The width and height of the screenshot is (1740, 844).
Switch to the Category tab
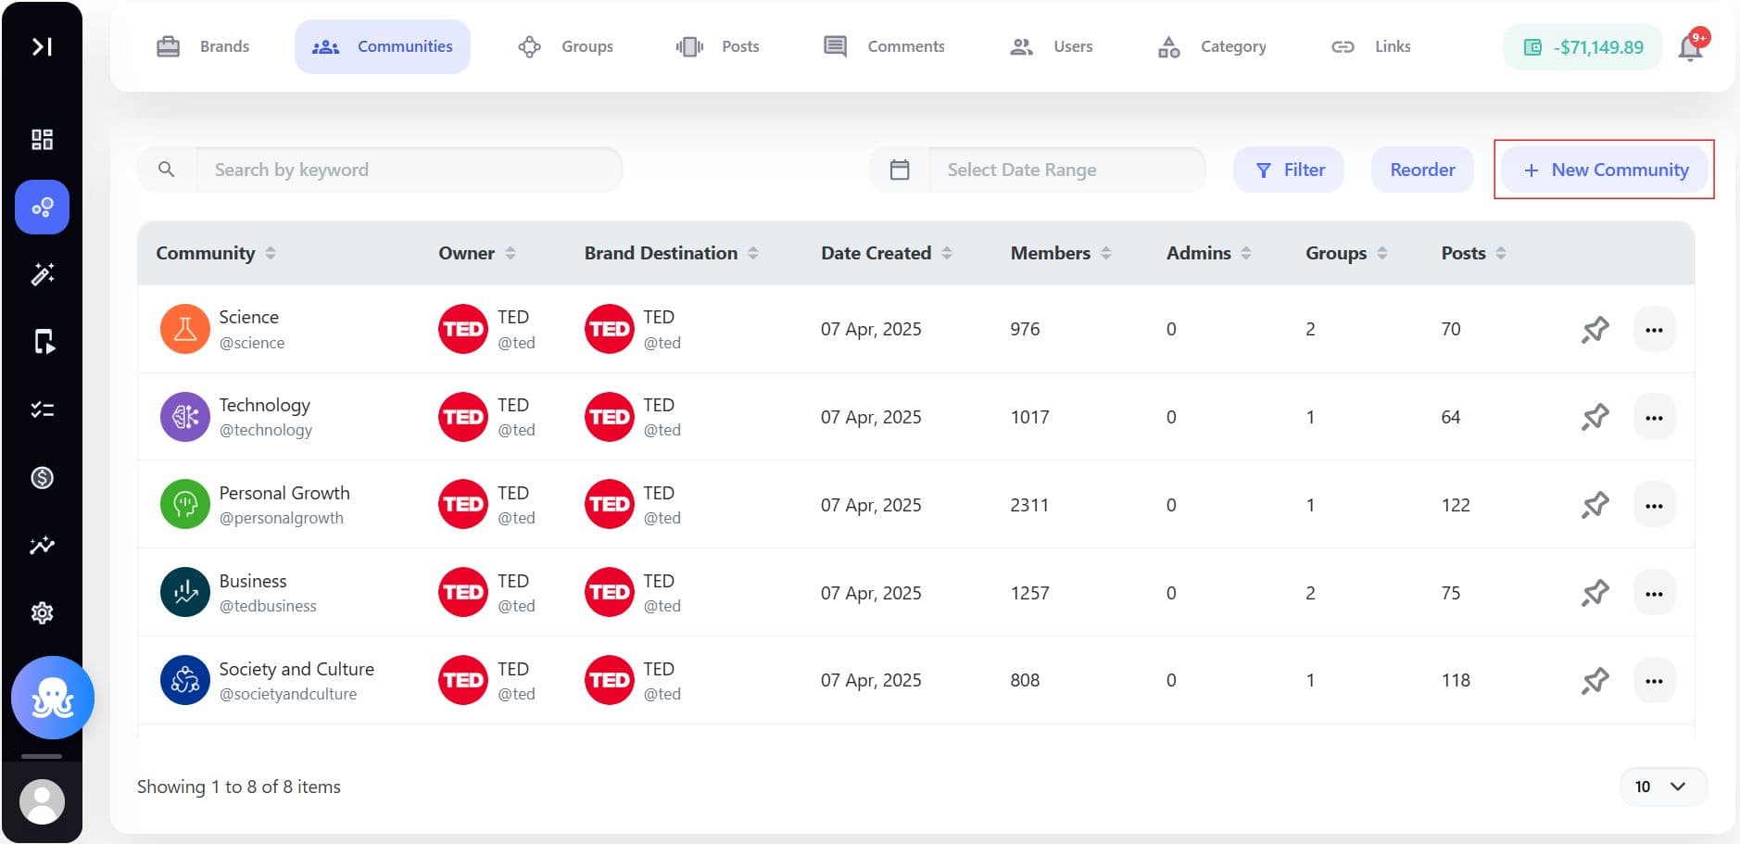coord(1212,46)
